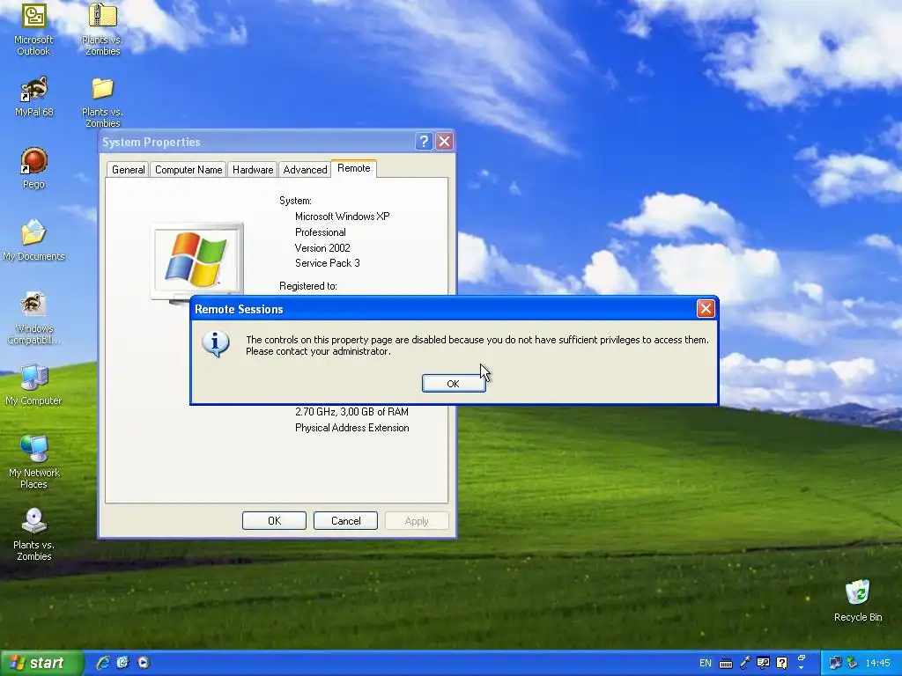Select the Remote tab
Image resolution: width=902 pixels, height=676 pixels.
[354, 168]
